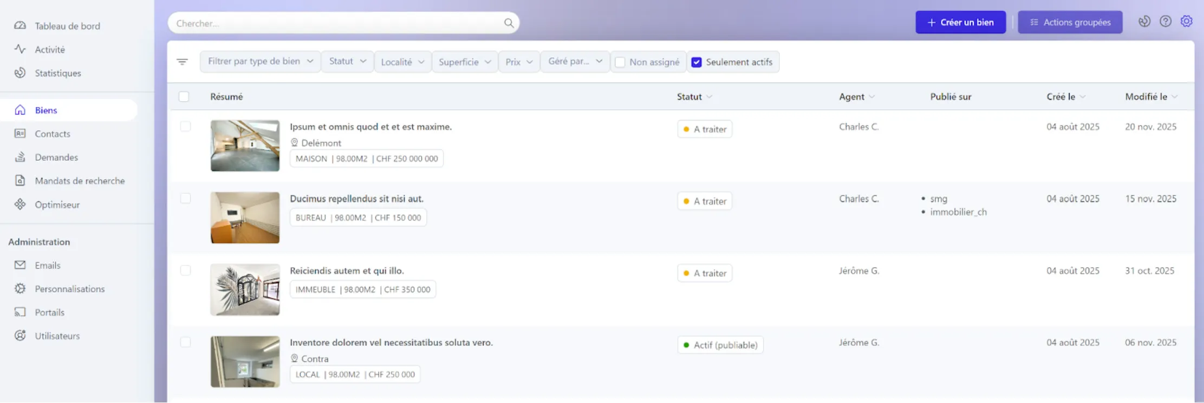Sort by Créé le column header
Image resolution: width=1204 pixels, height=403 pixels.
click(1066, 97)
